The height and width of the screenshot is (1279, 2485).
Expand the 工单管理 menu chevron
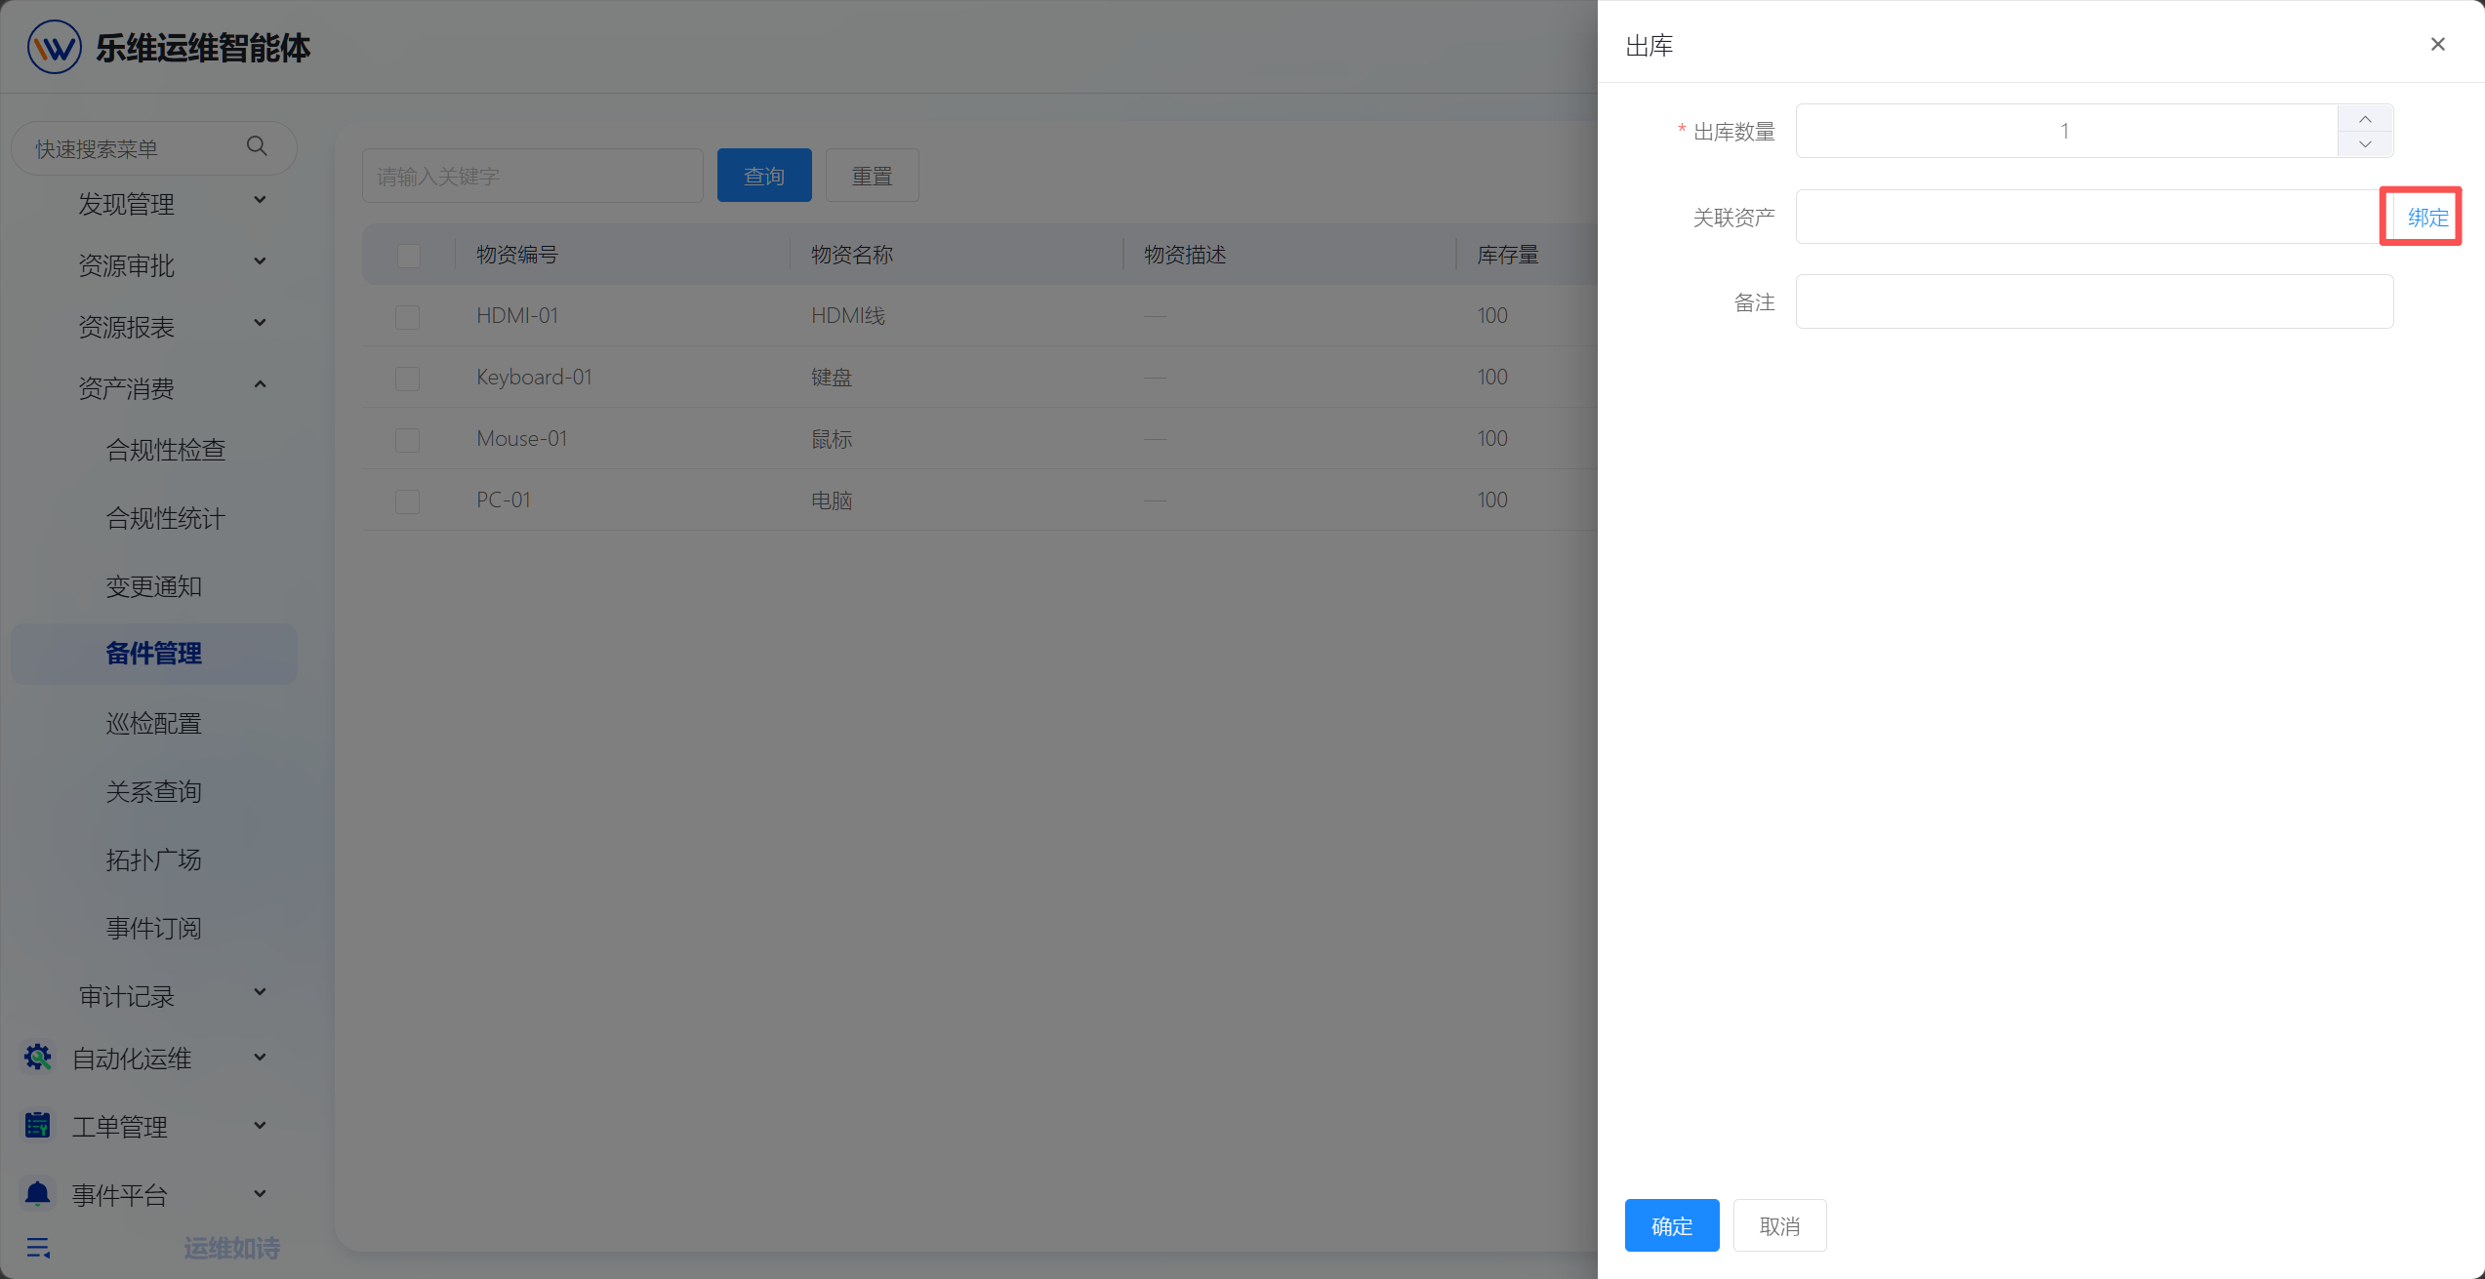pos(260,1126)
